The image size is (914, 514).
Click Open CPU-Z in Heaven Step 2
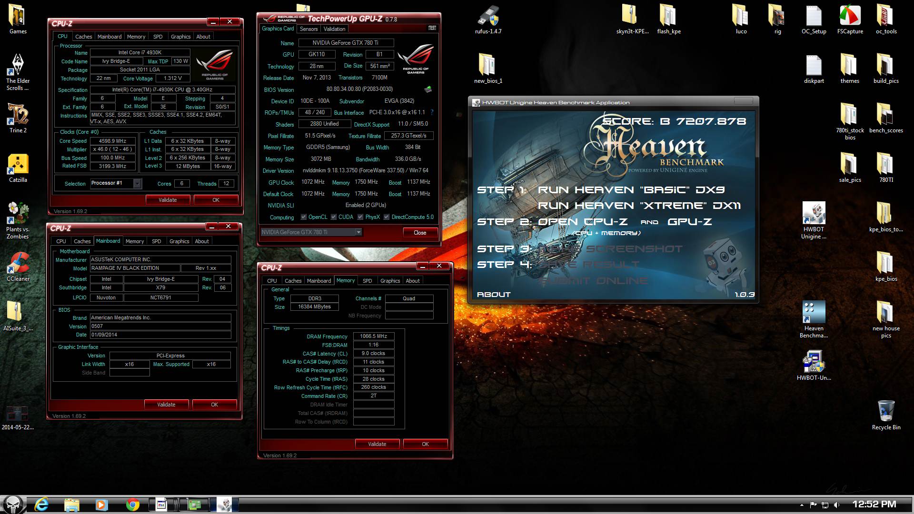tap(582, 222)
